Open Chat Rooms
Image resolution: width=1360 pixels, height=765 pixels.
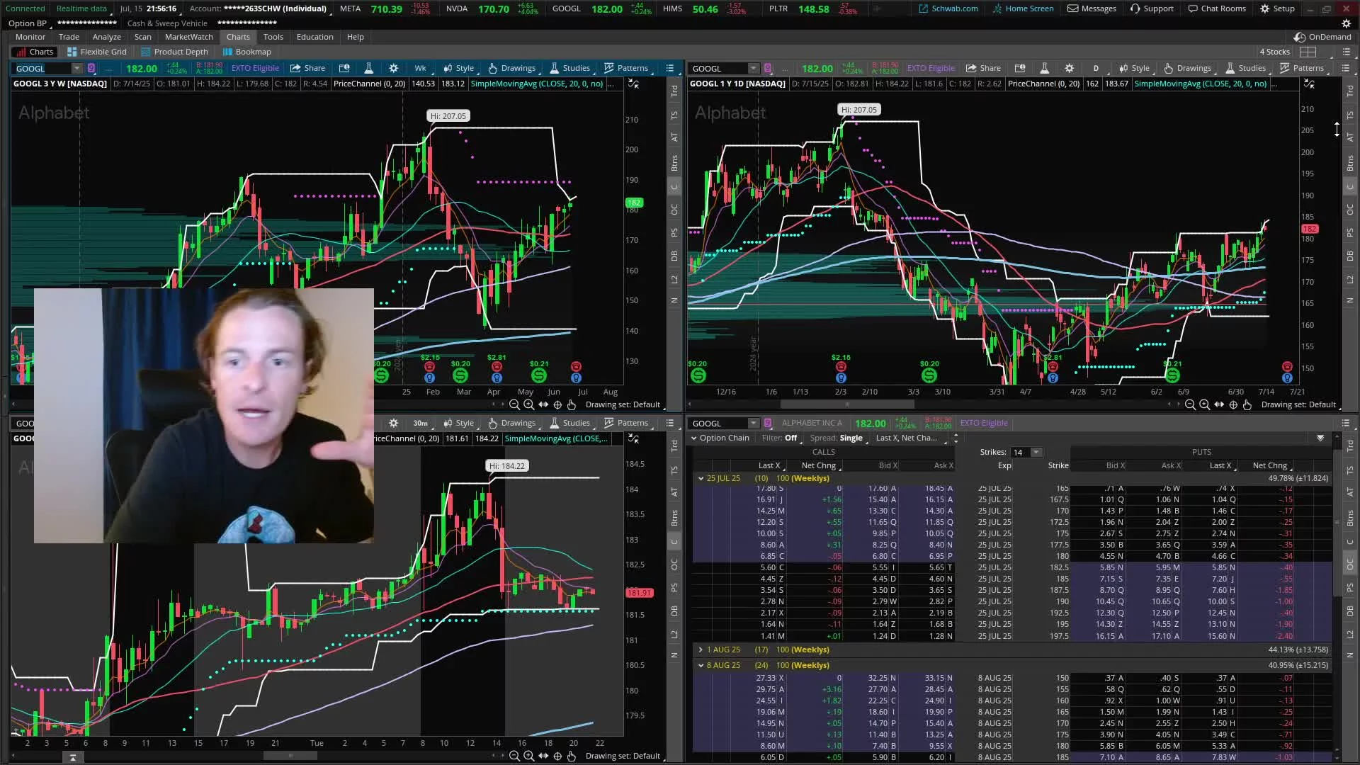click(x=1217, y=8)
